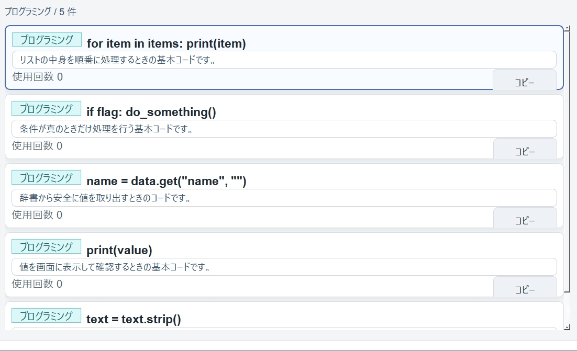577x351 pixels.
Task: Copy the data.get name snippet
Action: point(525,218)
